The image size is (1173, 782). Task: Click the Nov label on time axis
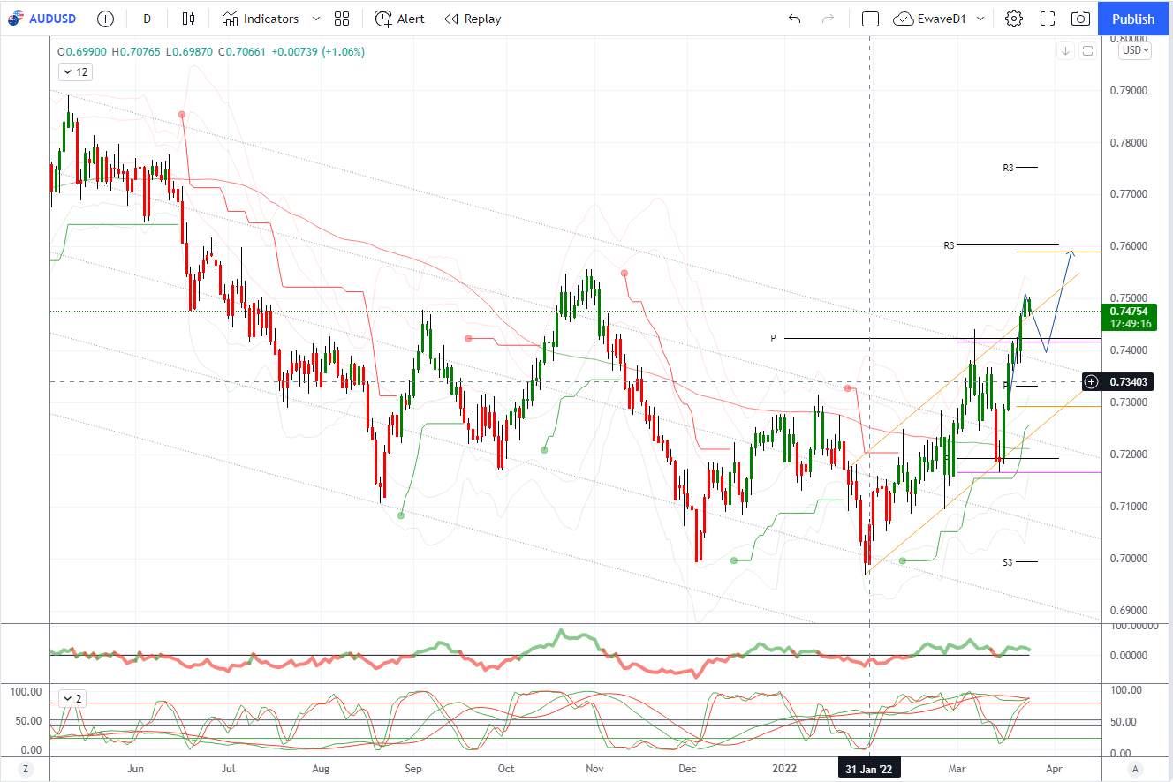[594, 769]
